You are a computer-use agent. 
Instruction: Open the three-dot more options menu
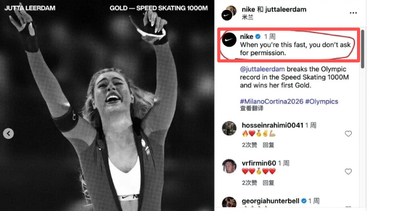point(353,13)
